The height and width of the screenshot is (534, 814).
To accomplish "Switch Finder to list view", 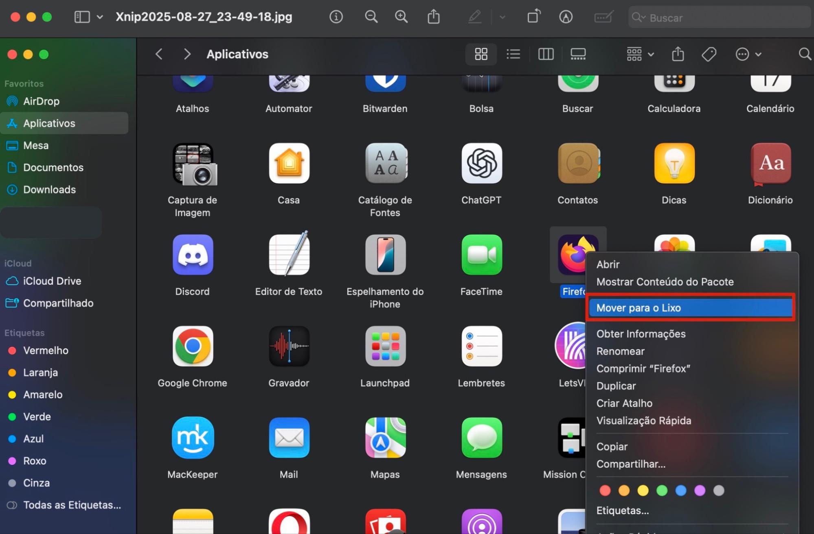I will [x=513, y=54].
